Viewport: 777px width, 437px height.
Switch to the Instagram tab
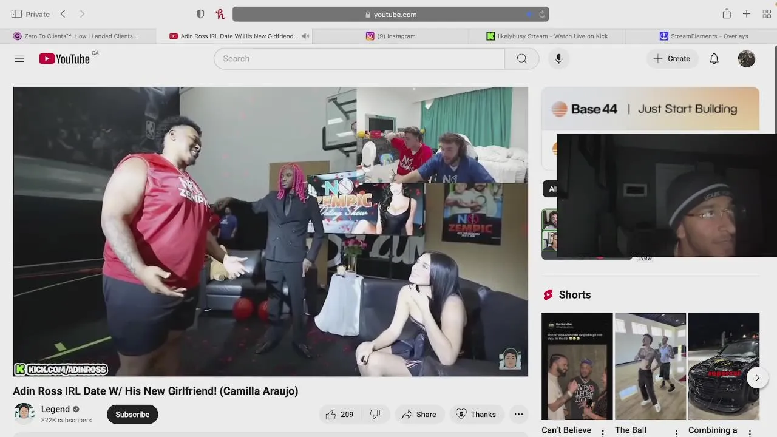coord(390,36)
